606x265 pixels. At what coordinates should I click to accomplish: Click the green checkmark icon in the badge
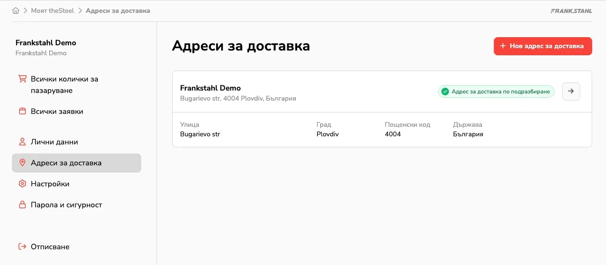point(445,92)
